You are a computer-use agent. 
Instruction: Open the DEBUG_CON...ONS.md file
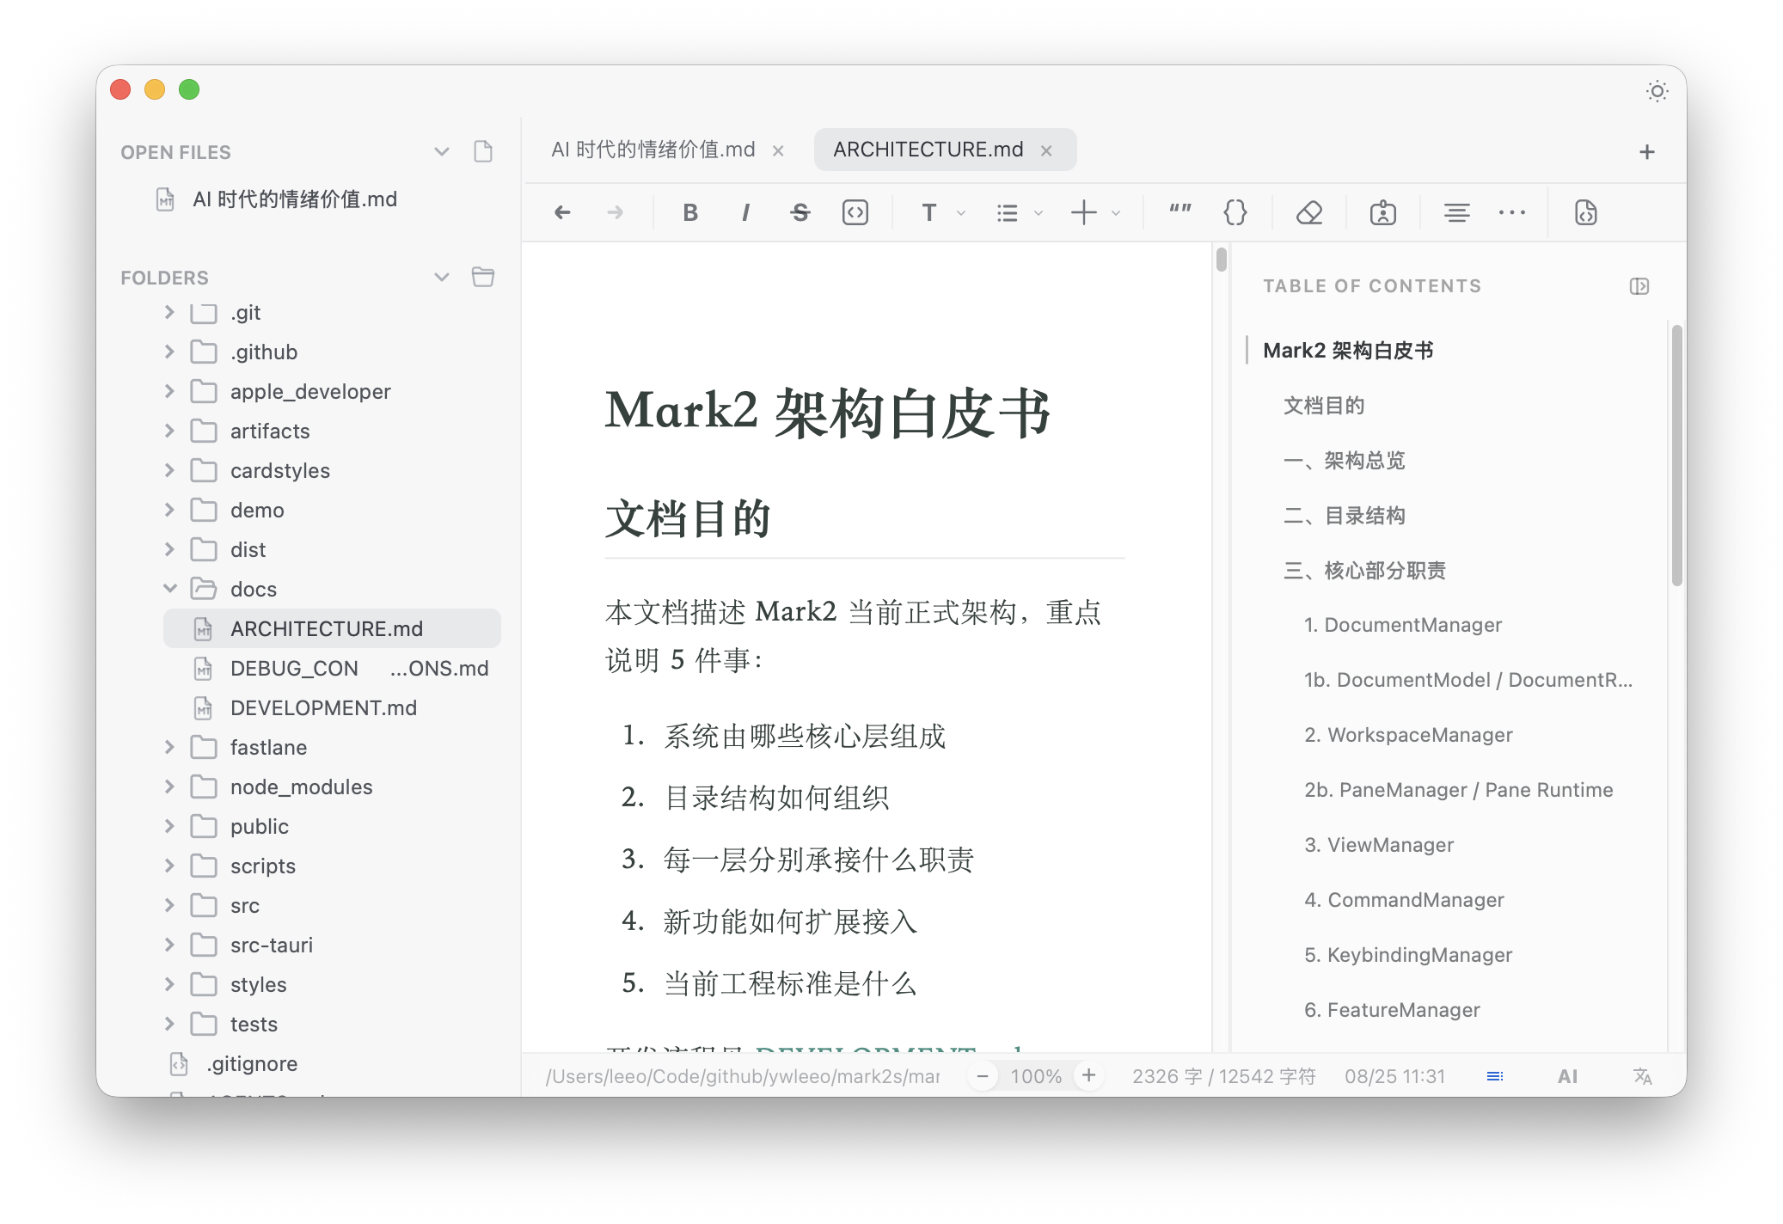pos(332,668)
